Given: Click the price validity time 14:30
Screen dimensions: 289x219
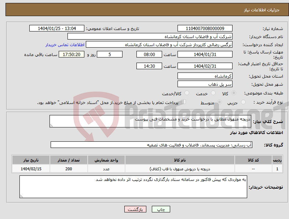Looking at the screenshot, I should [149, 66].
